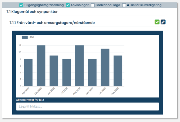Click the padlock icon beside Lås för slutredigering
This screenshot has width=180, height=122.
pos(128,5)
